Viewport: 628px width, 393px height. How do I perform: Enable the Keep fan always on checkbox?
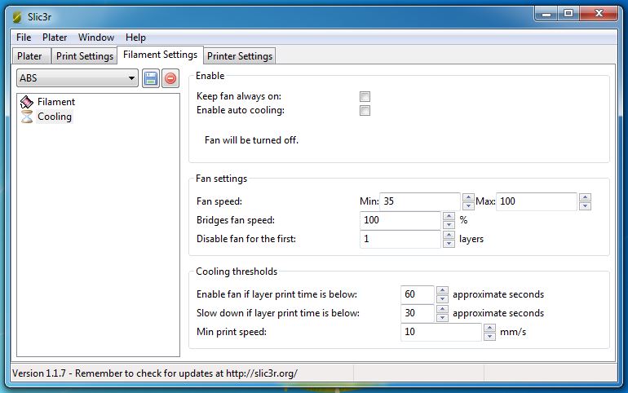pyautogui.click(x=365, y=96)
